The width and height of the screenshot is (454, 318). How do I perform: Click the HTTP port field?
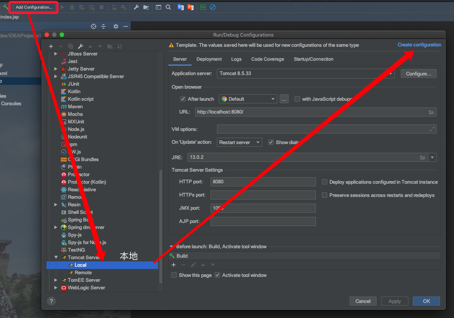[x=263, y=182]
